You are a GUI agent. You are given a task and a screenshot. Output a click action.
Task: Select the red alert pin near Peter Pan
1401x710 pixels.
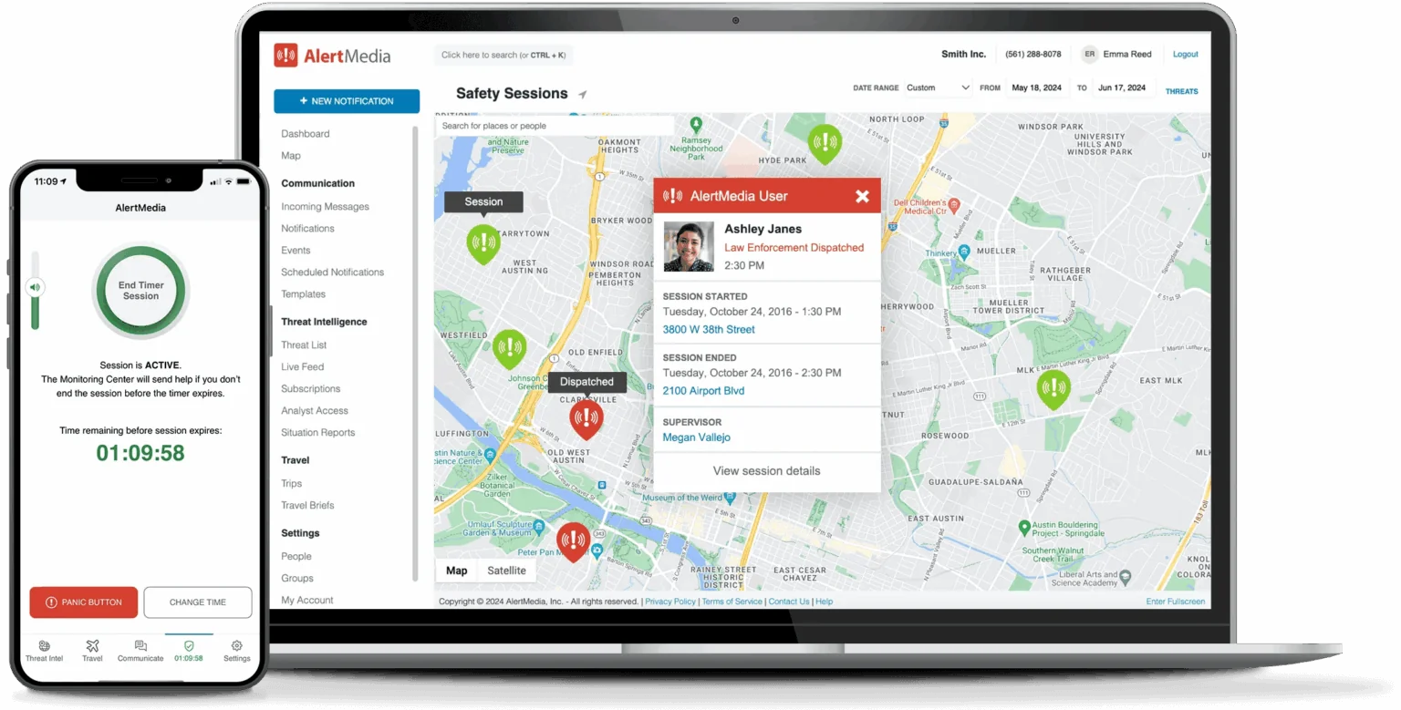pyautogui.click(x=573, y=541)
